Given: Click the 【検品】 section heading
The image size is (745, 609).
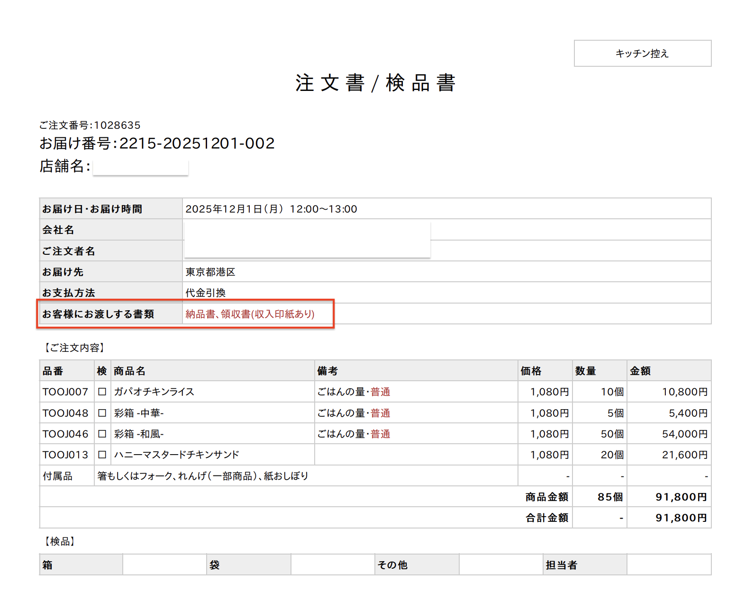Looking at the screenshot, I should click(59, 541).
